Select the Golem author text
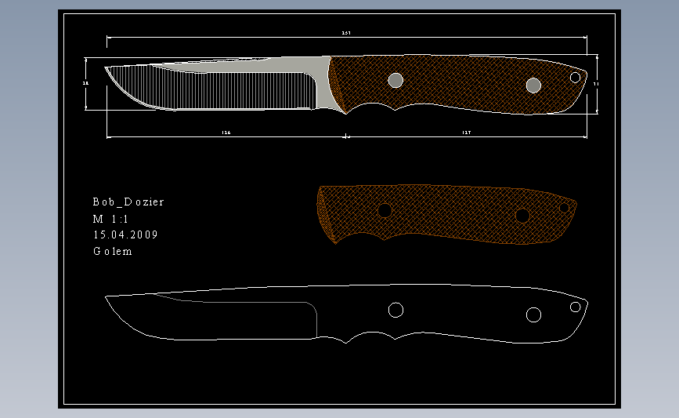This screenshot has width=679, height=418. tap(113, 251)
